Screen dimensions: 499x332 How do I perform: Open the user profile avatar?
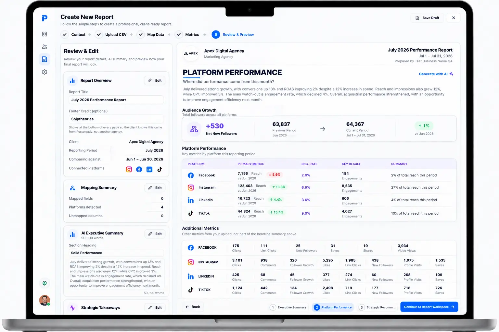[x=45, y=300]
